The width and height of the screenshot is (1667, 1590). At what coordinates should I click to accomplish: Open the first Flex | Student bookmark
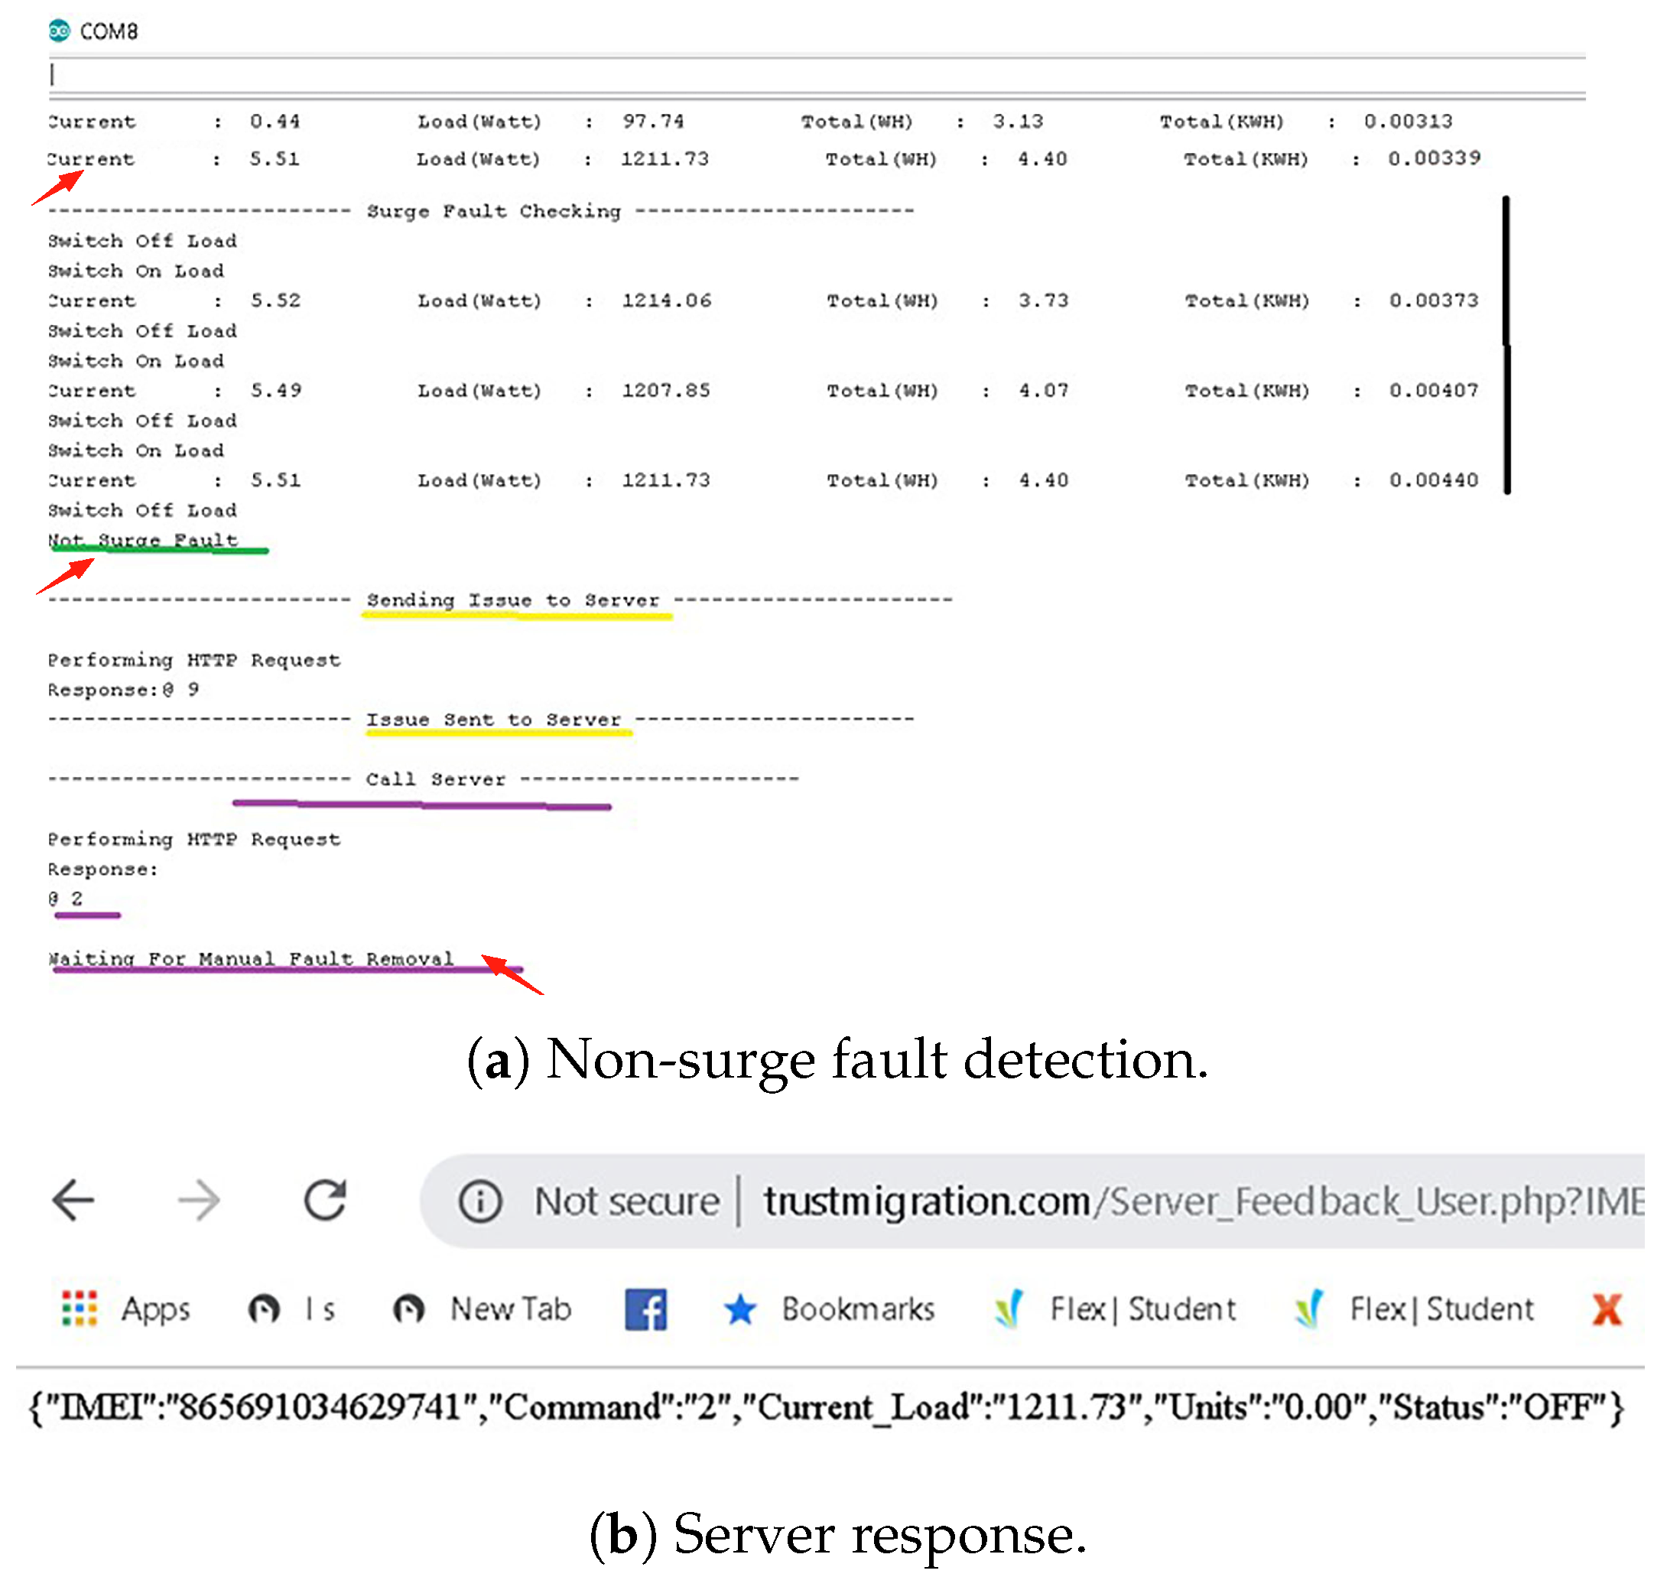click(x=1114, y=1309)
